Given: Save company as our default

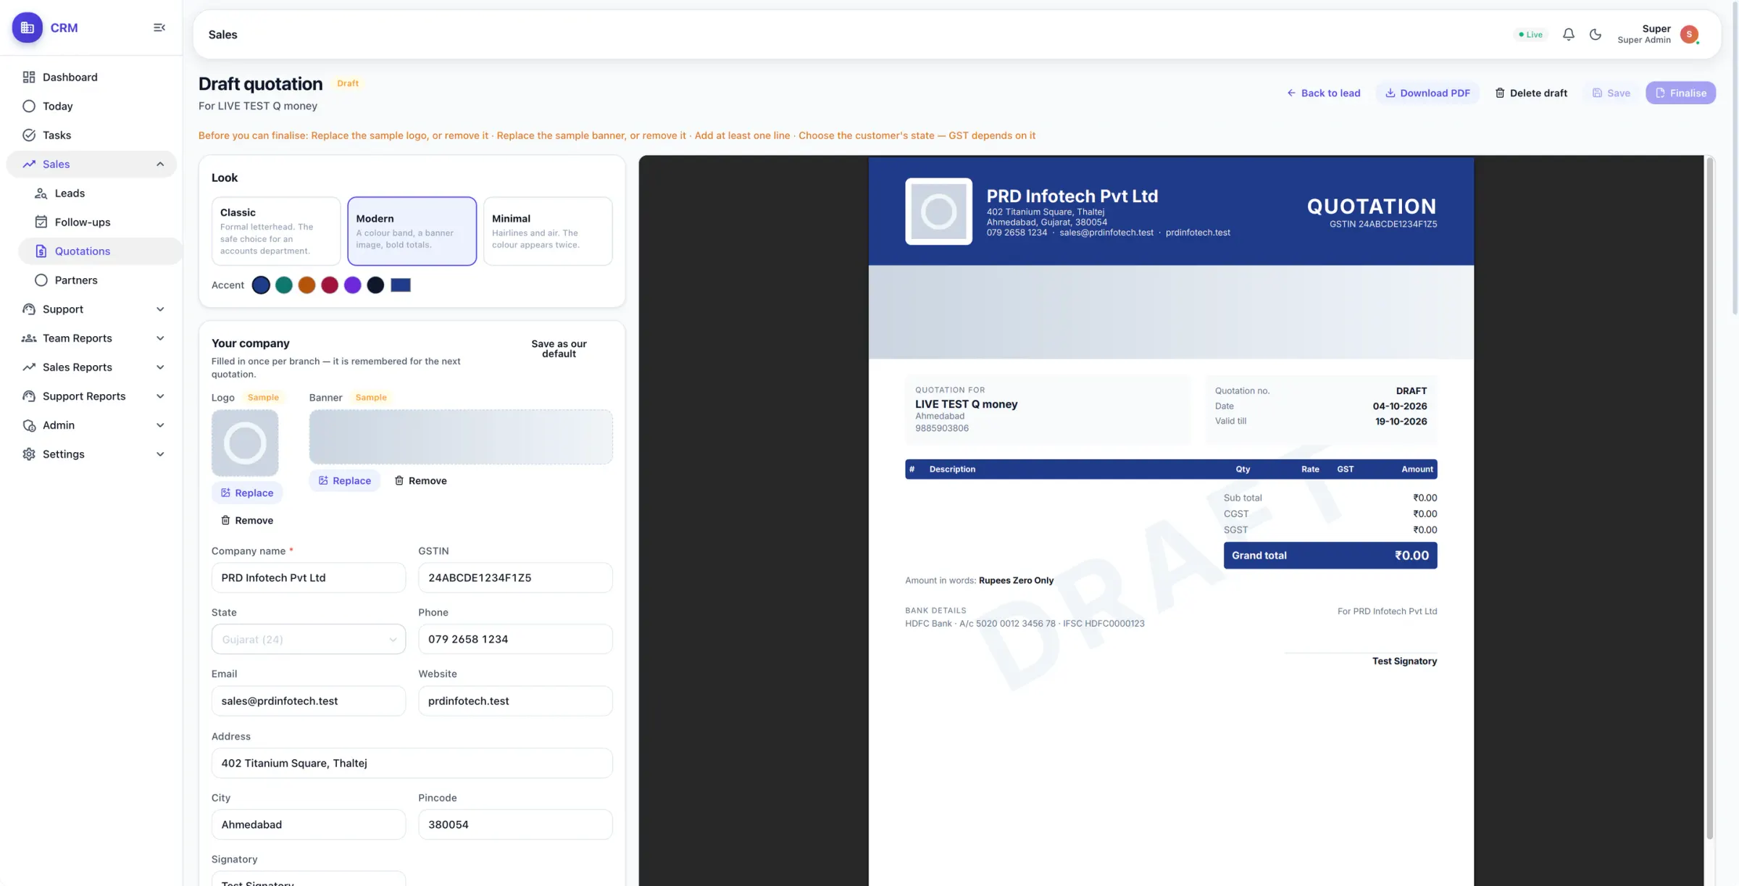Looking at the screenshot, I should (x=559, y=348).
